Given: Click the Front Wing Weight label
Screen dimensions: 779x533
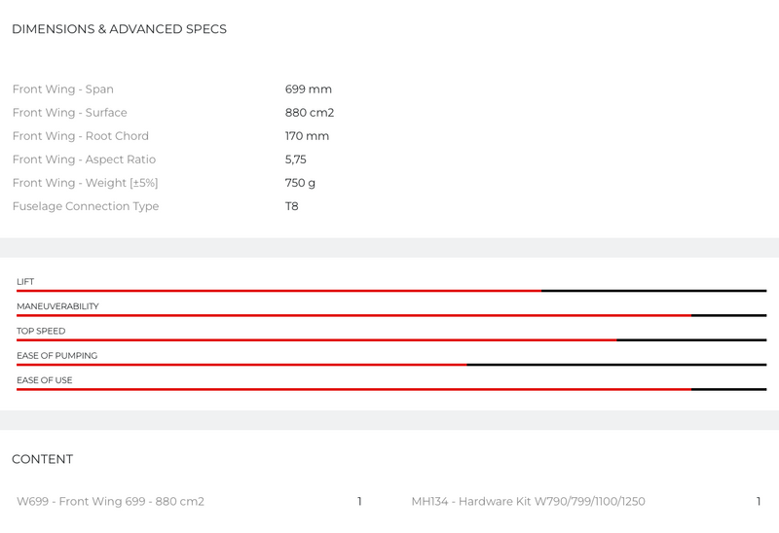Looking at the screenshot, I should [85, 183].
